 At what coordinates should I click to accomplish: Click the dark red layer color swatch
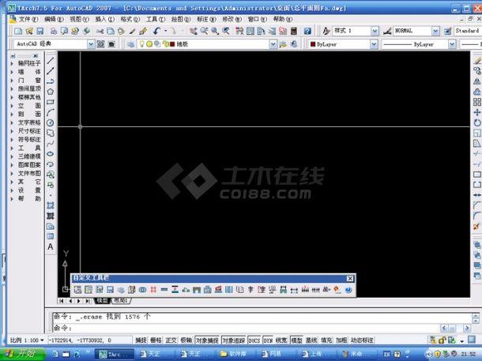coord(172,44)
